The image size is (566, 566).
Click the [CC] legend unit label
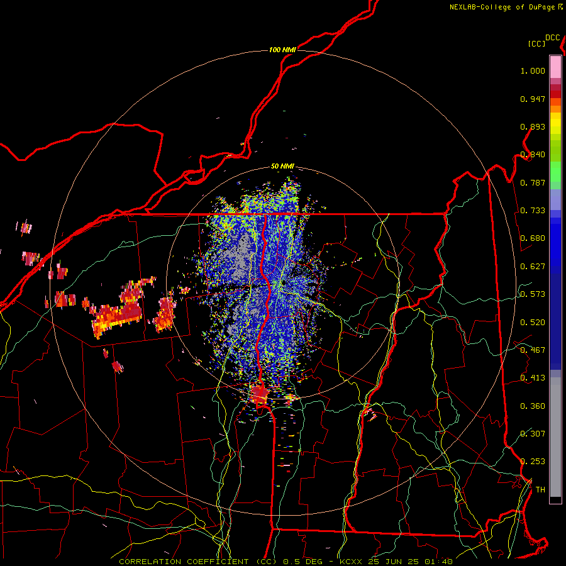point(537,43)
